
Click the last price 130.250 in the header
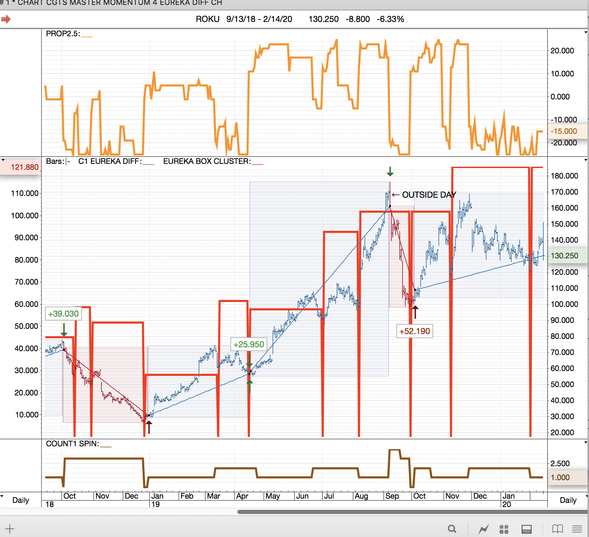coord(323,19)
